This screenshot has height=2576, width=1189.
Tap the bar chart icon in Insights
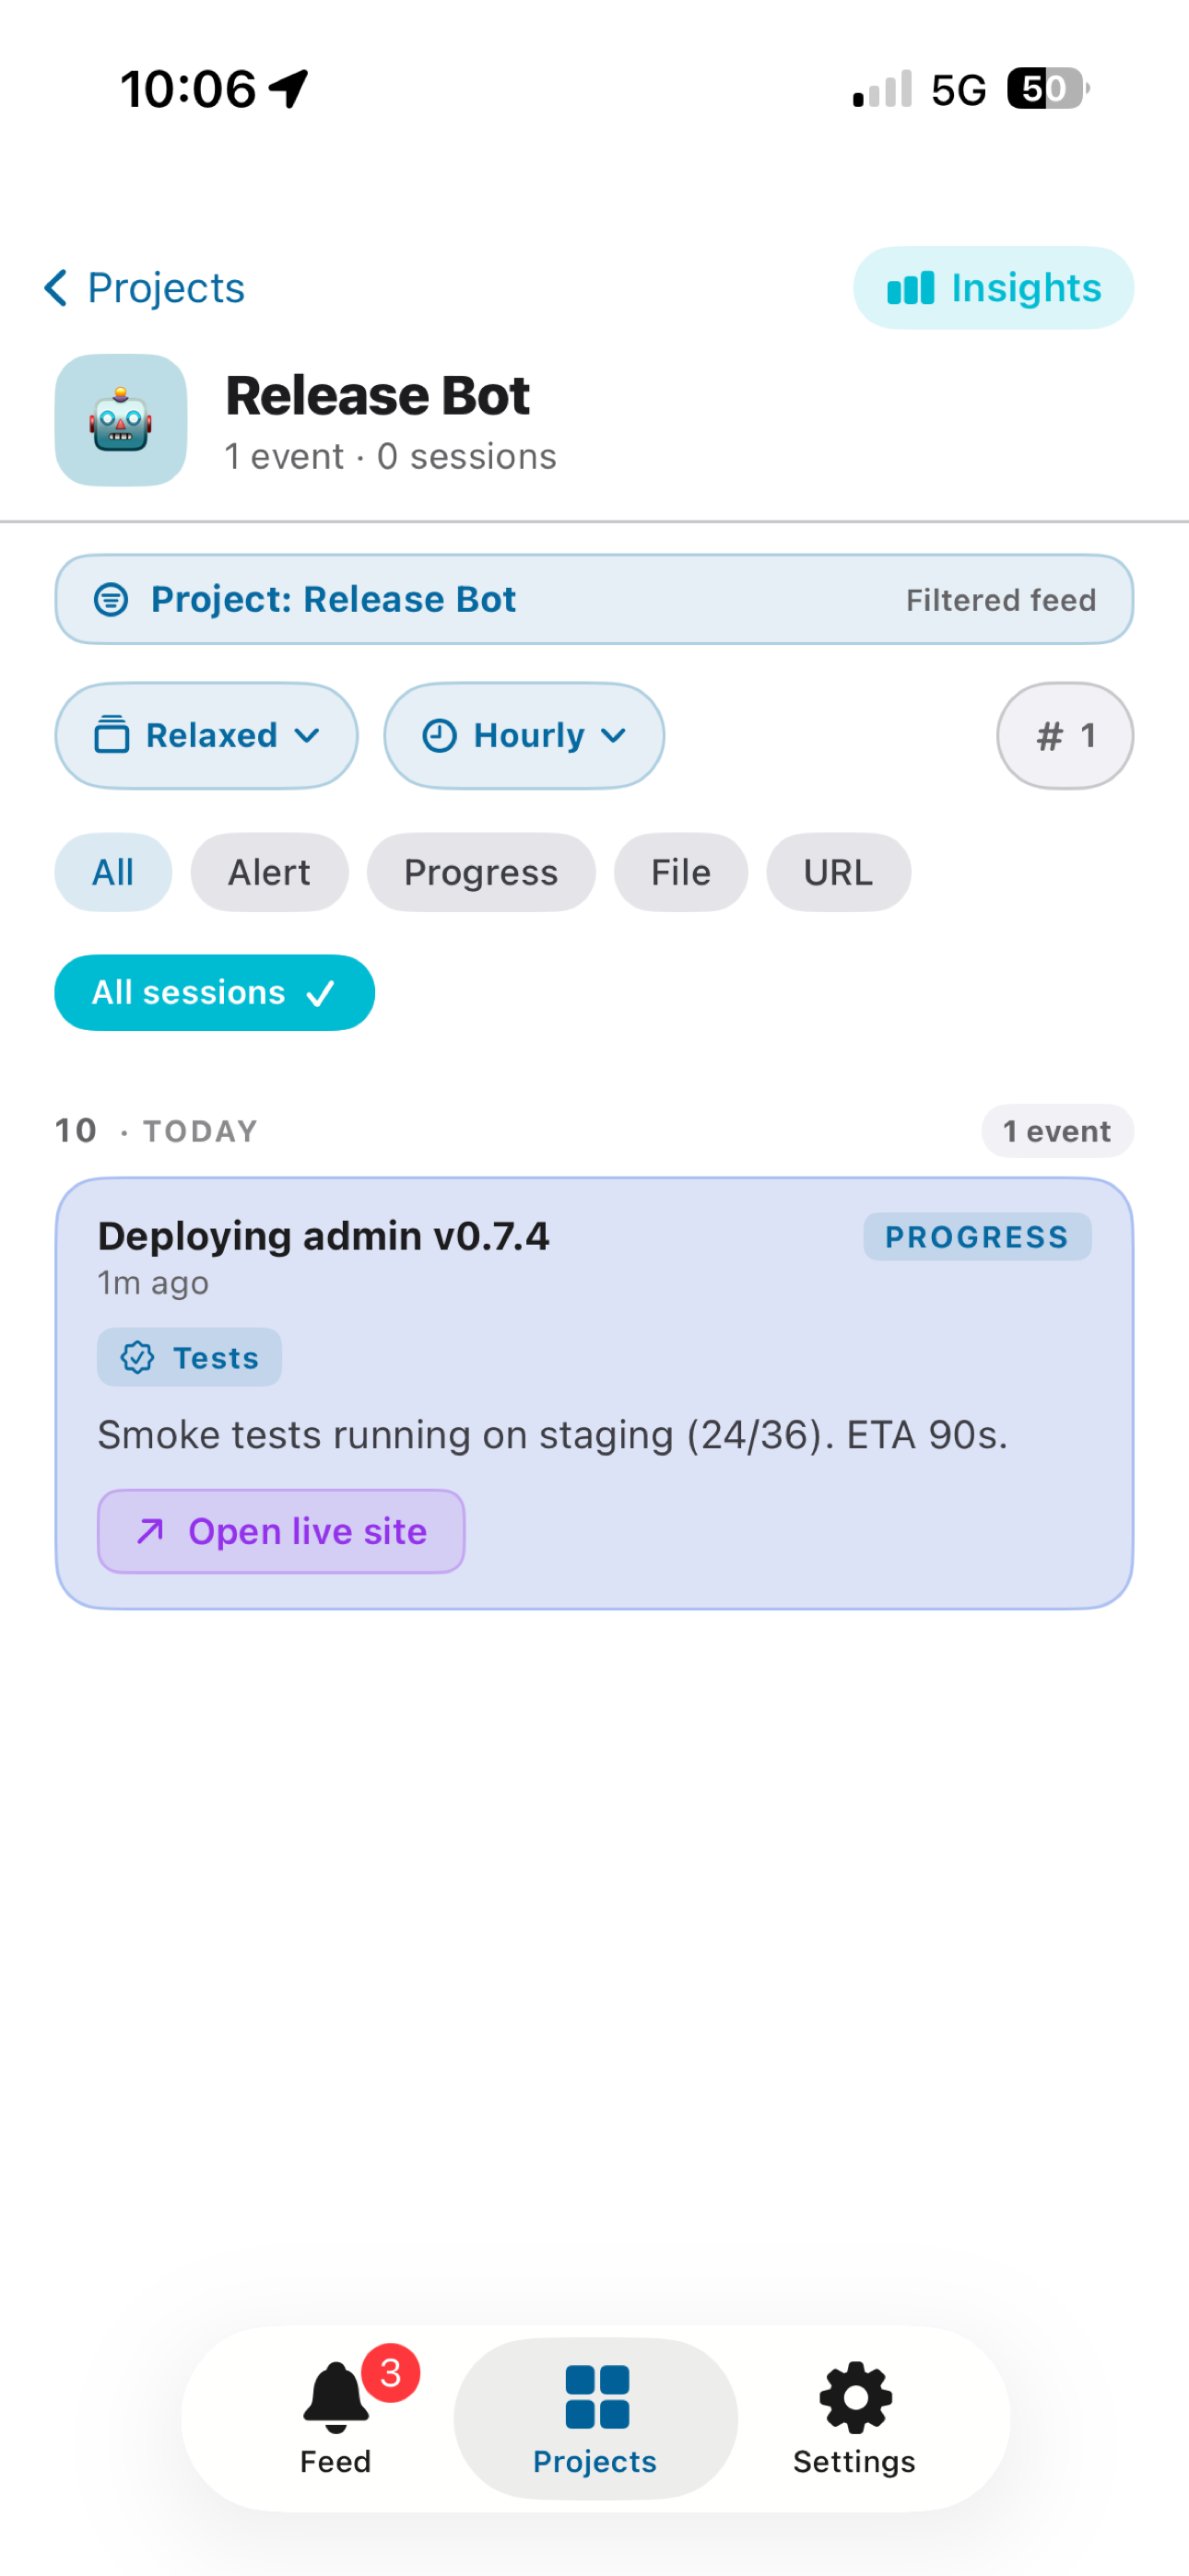[x=911, y=288]
